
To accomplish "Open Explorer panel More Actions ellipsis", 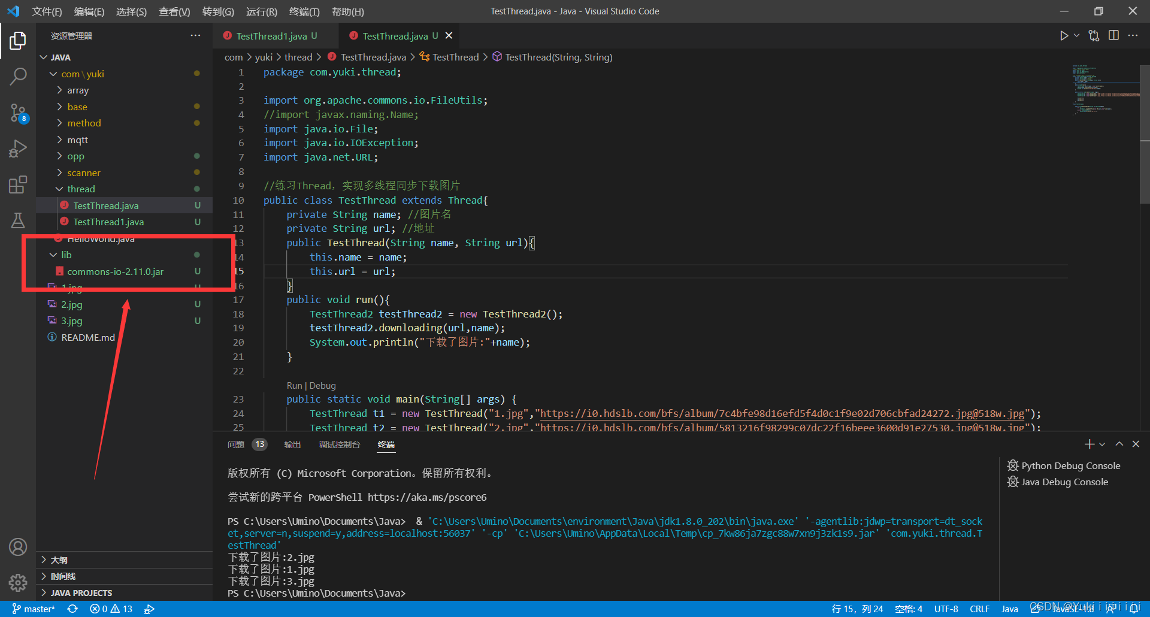I will coord(195,36).
